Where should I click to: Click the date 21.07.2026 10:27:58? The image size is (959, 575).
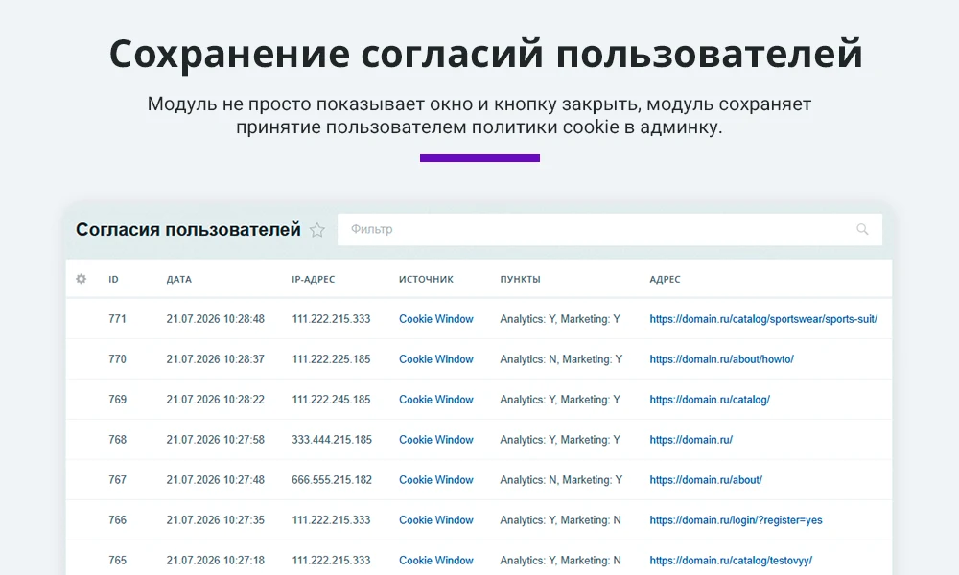tap(215, 440)
